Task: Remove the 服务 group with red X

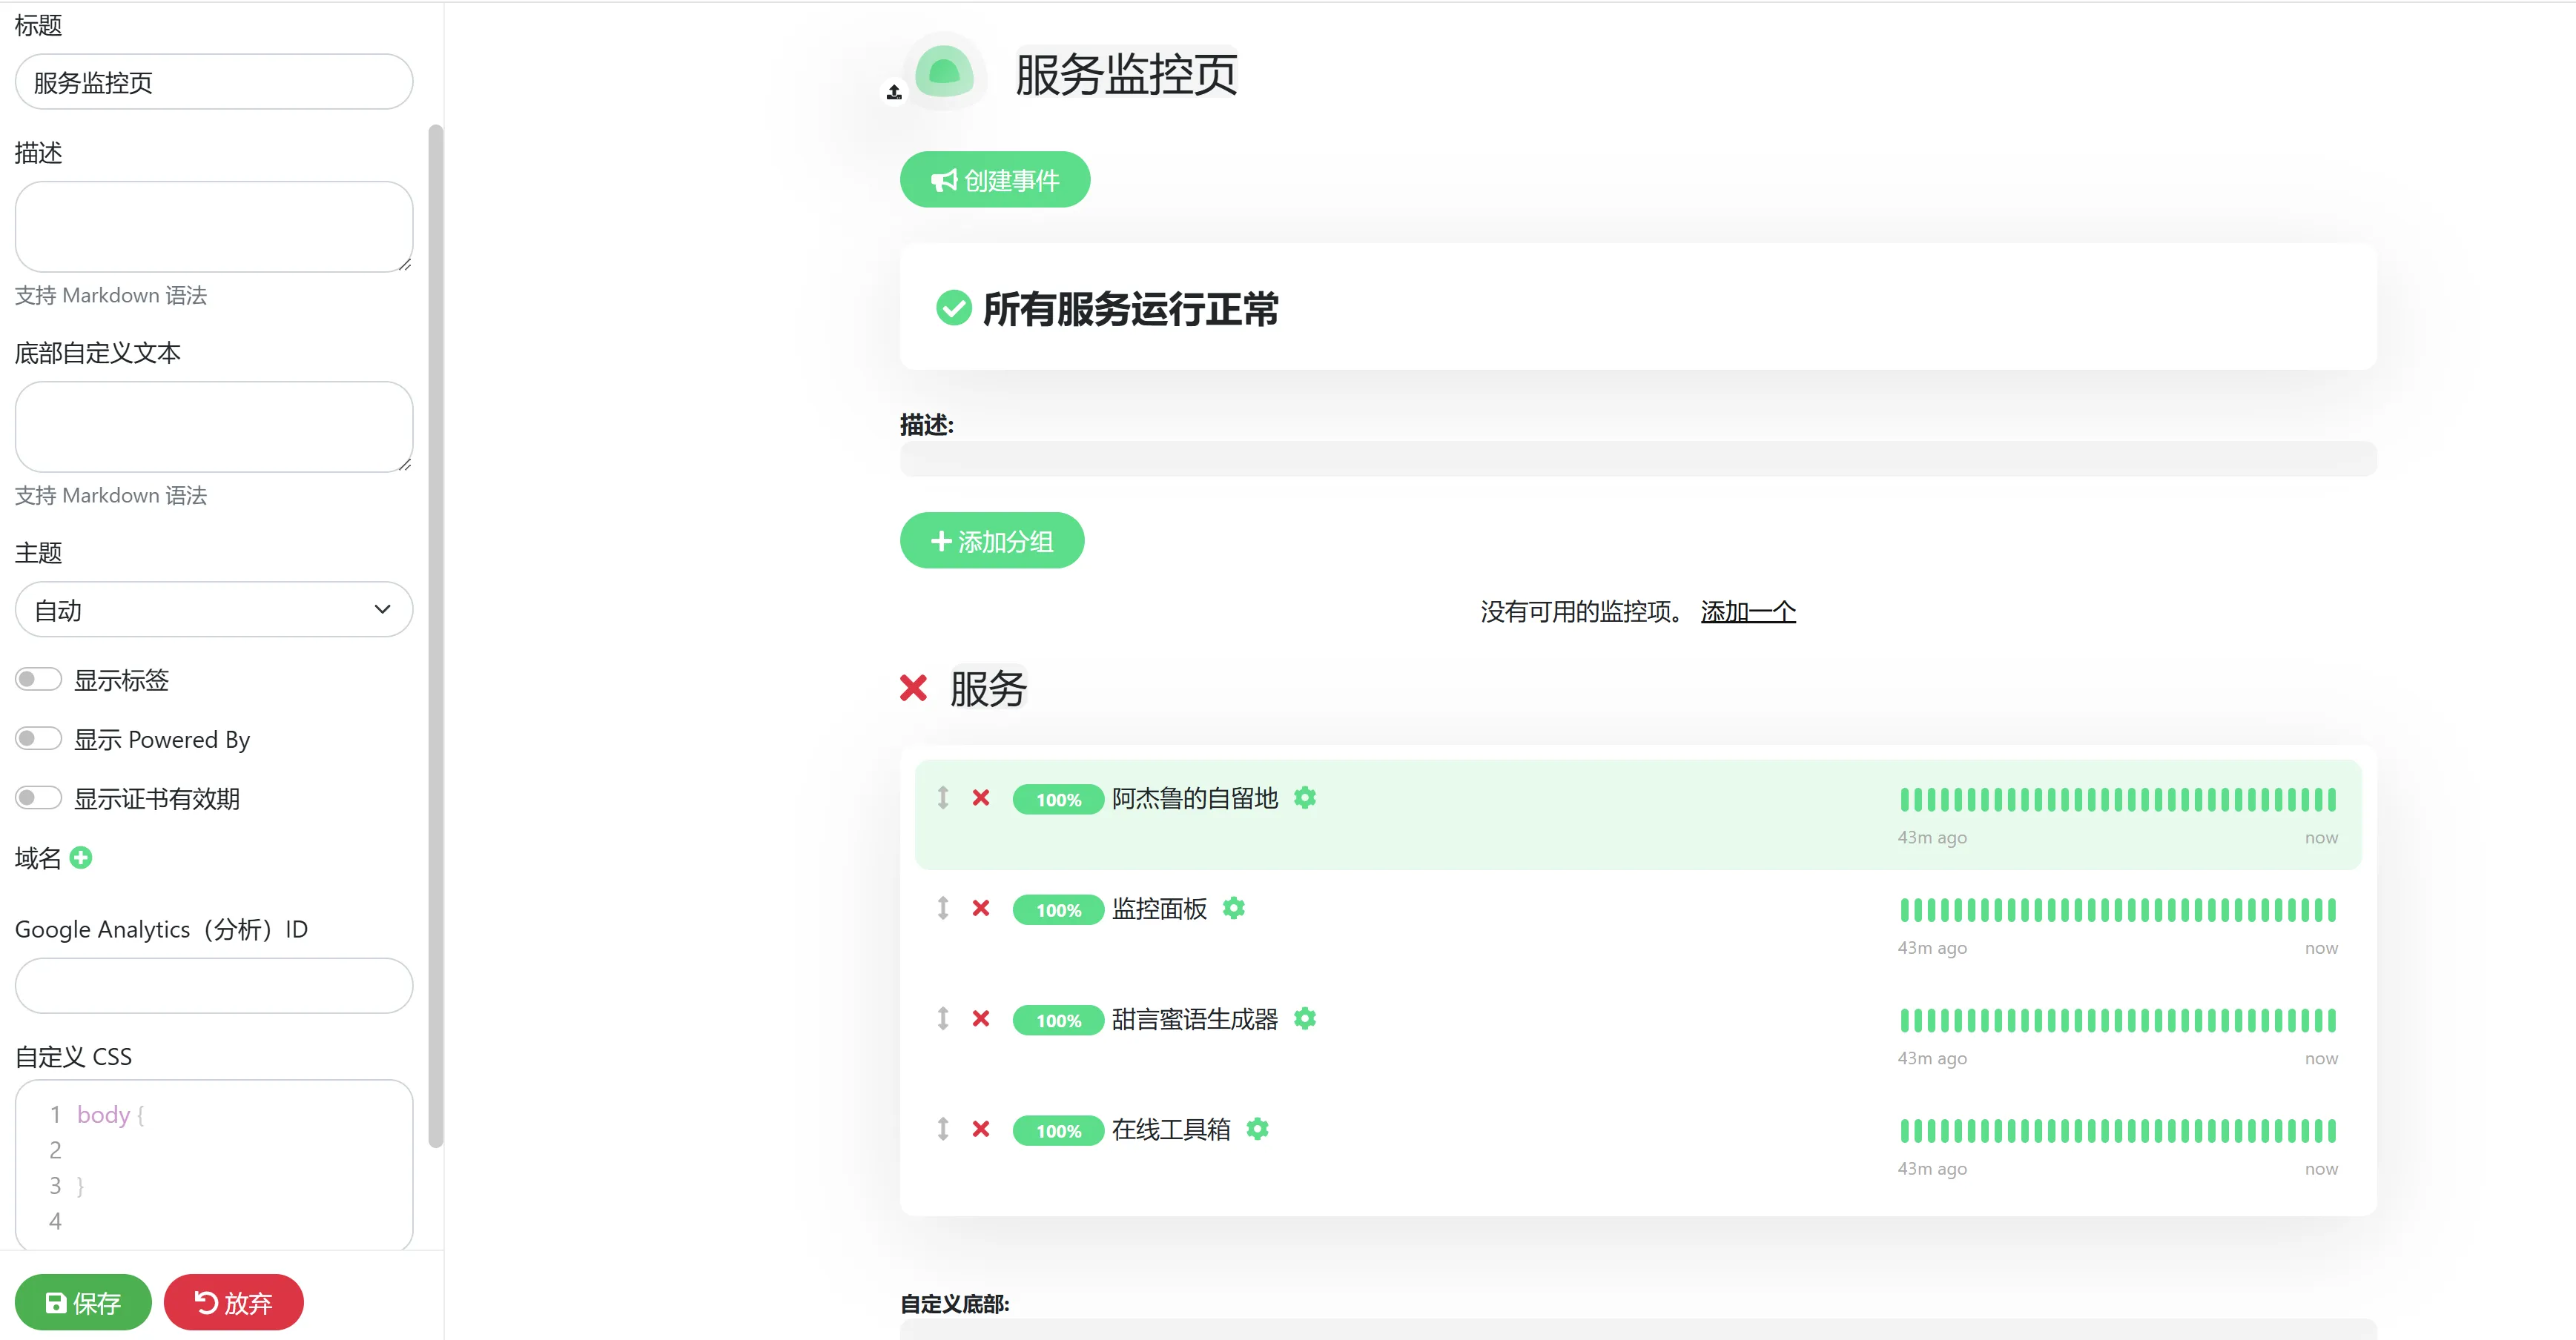Action: [x=913, y=688]
